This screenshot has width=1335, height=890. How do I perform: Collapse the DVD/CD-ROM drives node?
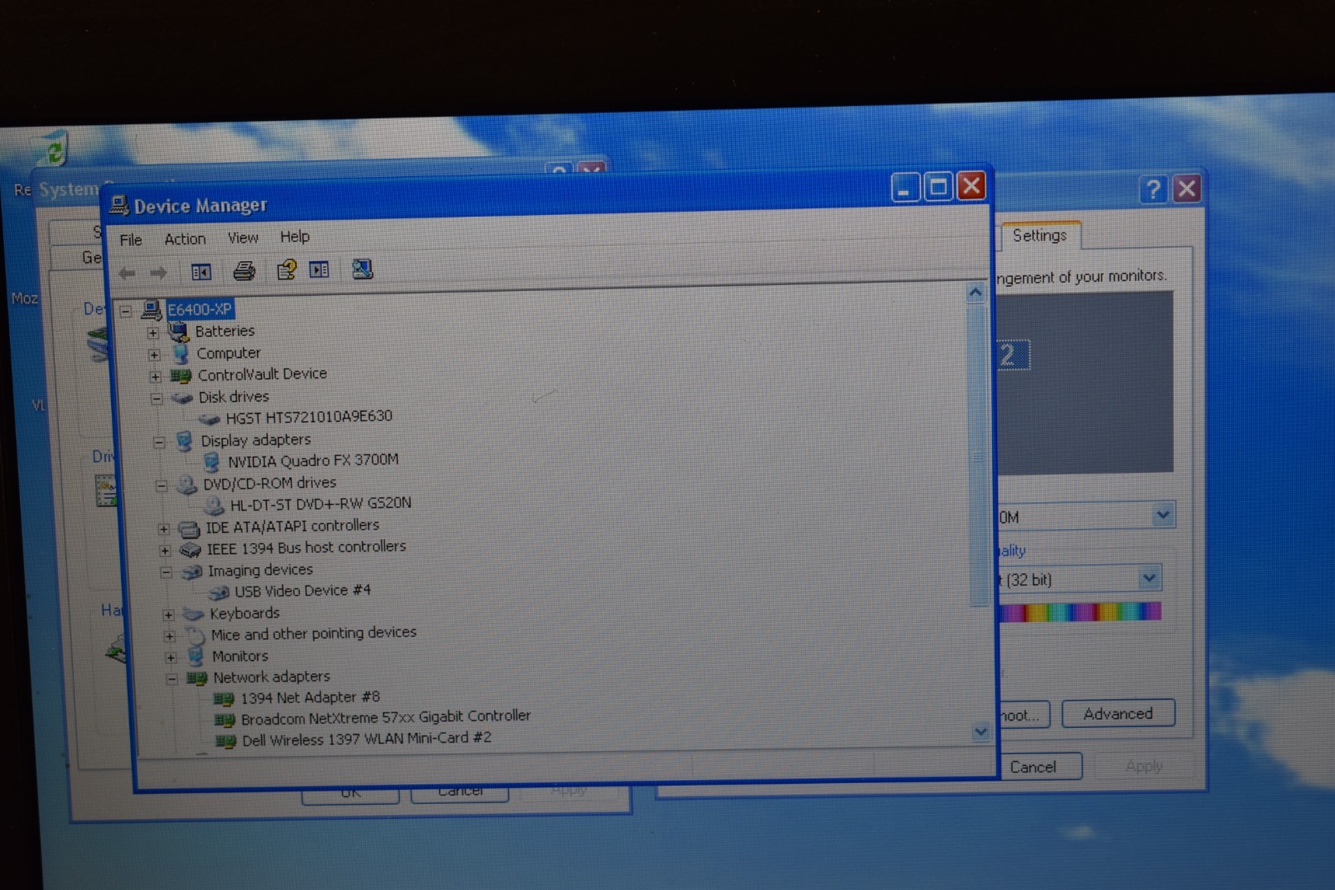(161, 485)
